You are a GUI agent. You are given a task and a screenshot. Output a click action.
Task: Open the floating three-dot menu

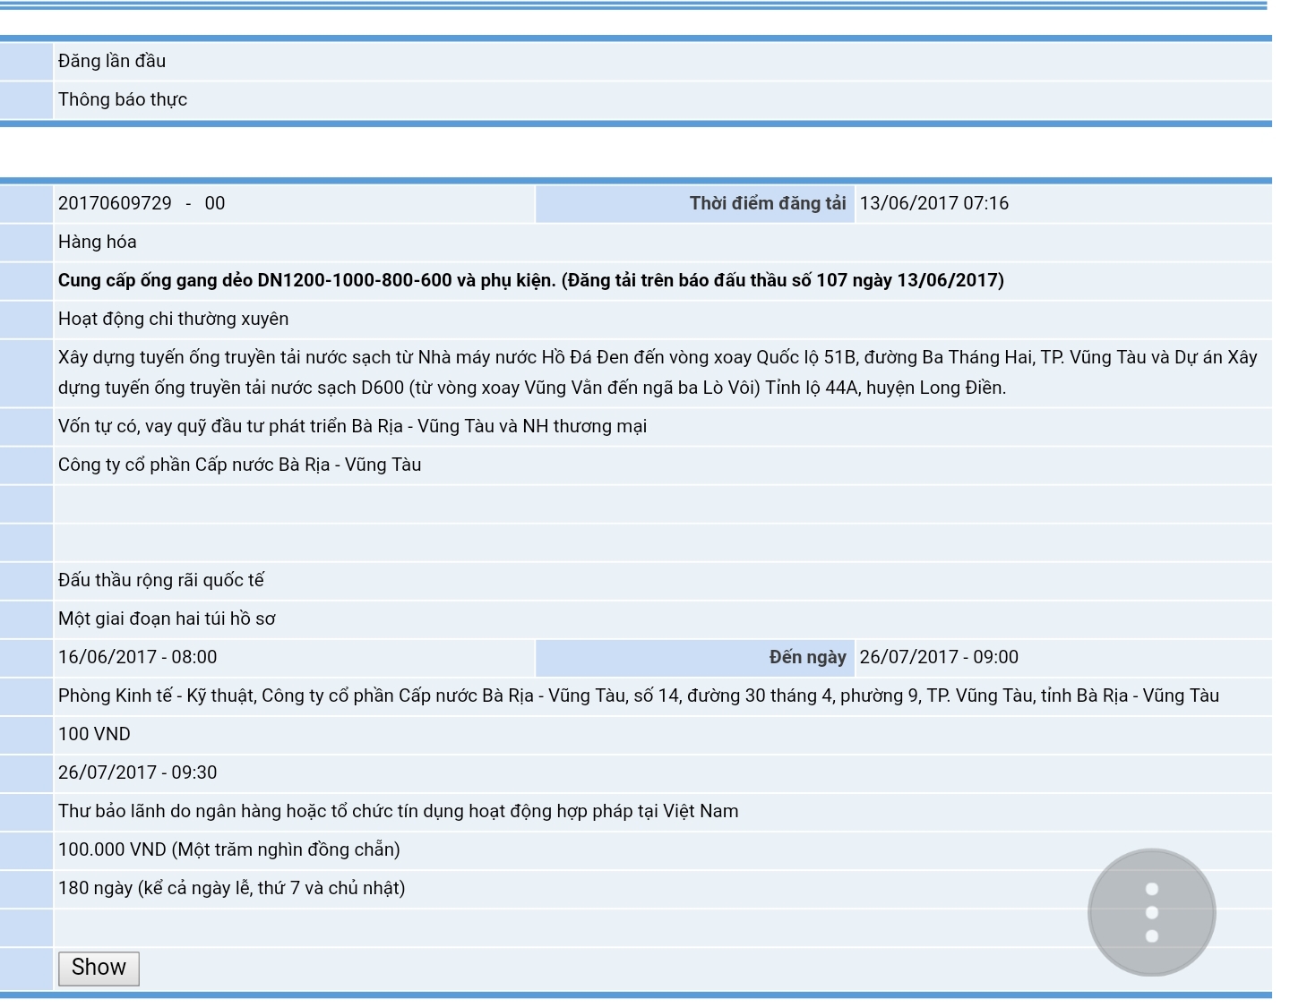[1151, 912]
